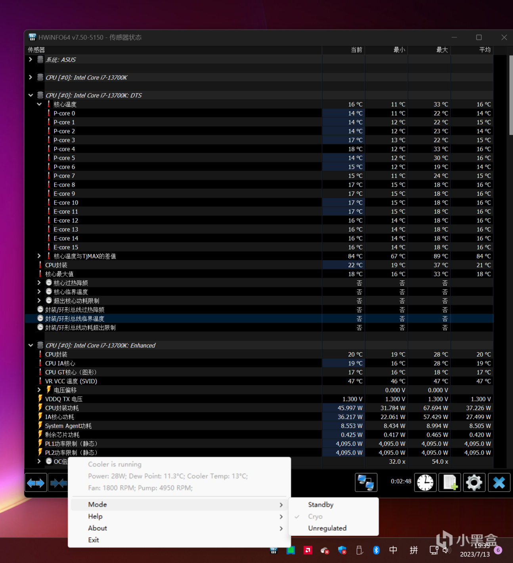Select the System Agent功耗 row
This screenshot has height=563, width=513.
click(259, 426)
